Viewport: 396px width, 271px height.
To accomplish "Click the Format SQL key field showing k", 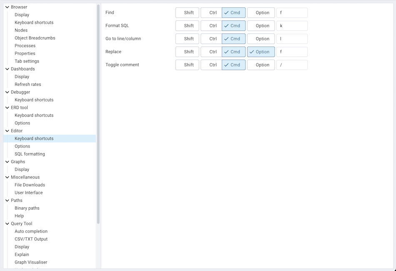I will [292, 25].
